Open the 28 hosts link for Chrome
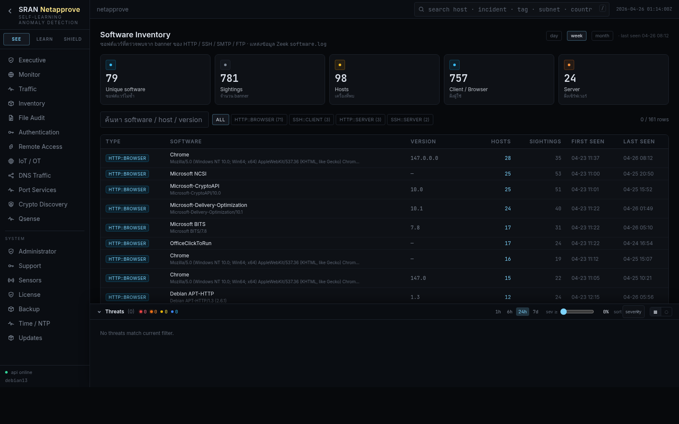The image size is (679, 424). click(508, 158)
